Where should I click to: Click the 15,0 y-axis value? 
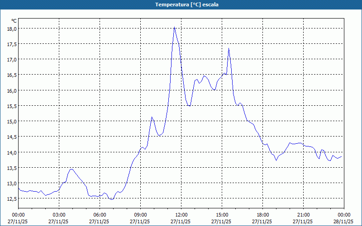click(x=12, y=122)
